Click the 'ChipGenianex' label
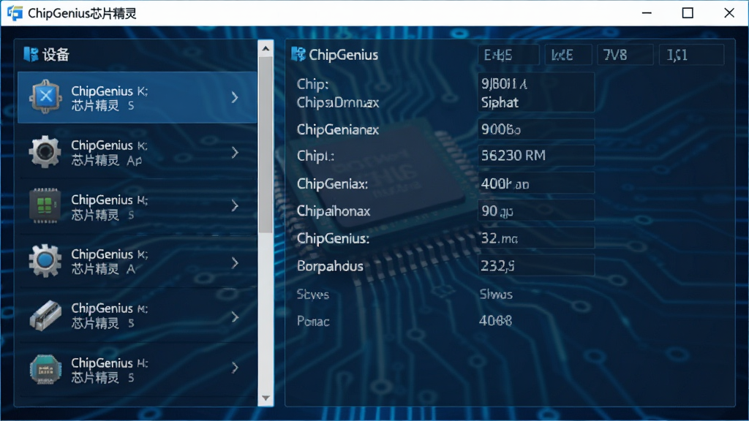The image size is (749, 421). 338,130
